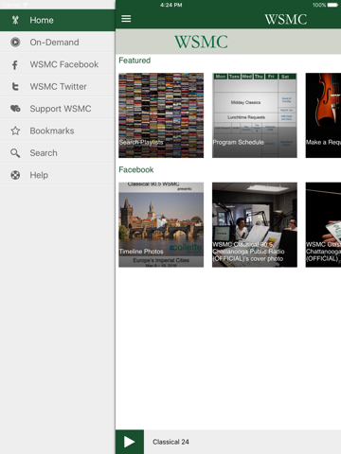Image resolution: width=341 pixels, height=454 pixels.
Task: Open the cut-off third Facebook tile
Action: 323,225
